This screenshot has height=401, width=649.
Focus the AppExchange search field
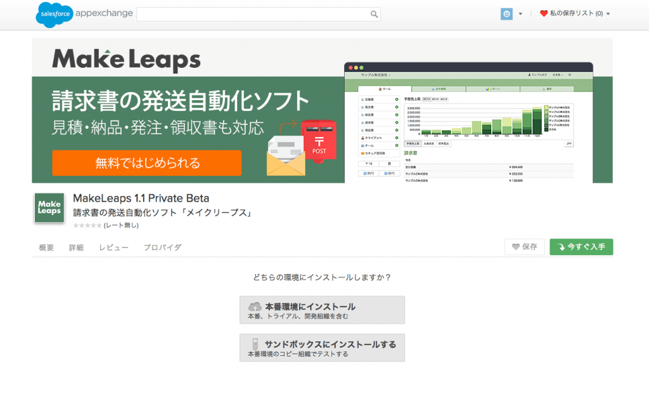(x=259, y=15)
